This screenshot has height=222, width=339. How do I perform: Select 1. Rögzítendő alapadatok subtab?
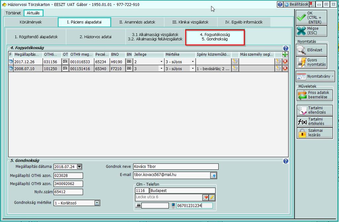(36, 37)
